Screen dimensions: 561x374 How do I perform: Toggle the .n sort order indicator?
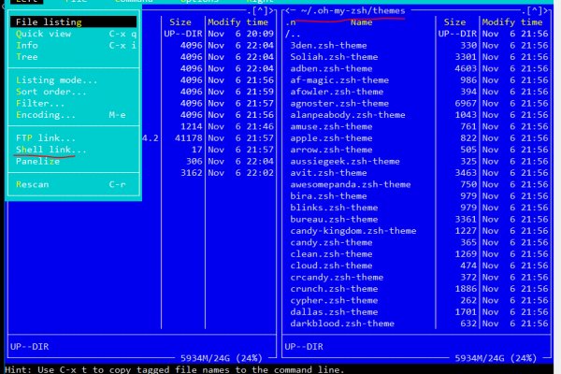click(x=293, y=21)
